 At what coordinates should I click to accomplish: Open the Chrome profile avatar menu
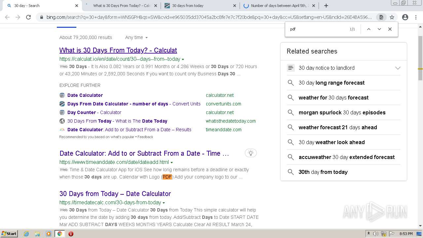[x=405, y=17]
